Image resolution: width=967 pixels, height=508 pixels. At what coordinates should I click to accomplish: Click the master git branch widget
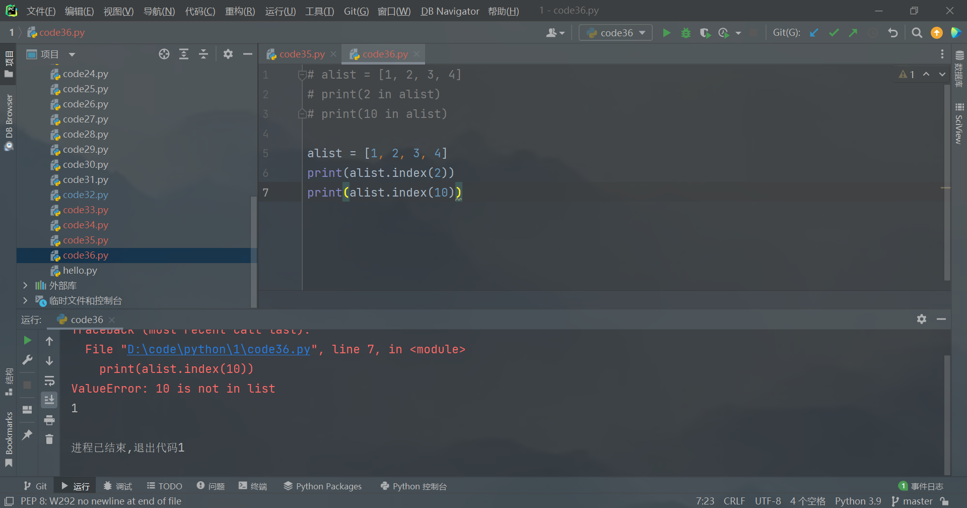912,501
